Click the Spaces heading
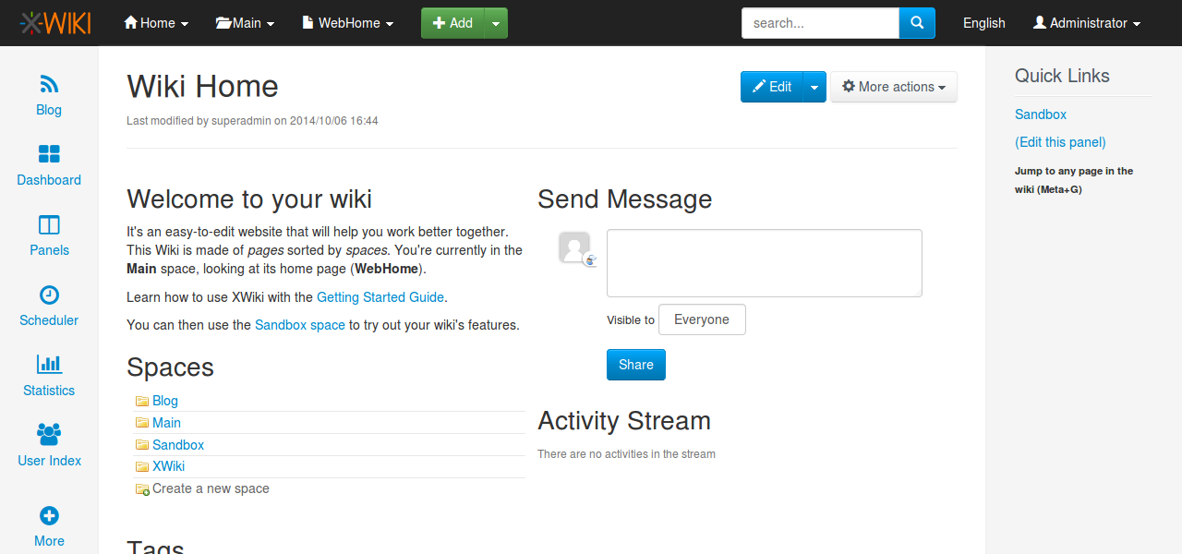 [170, 367]
